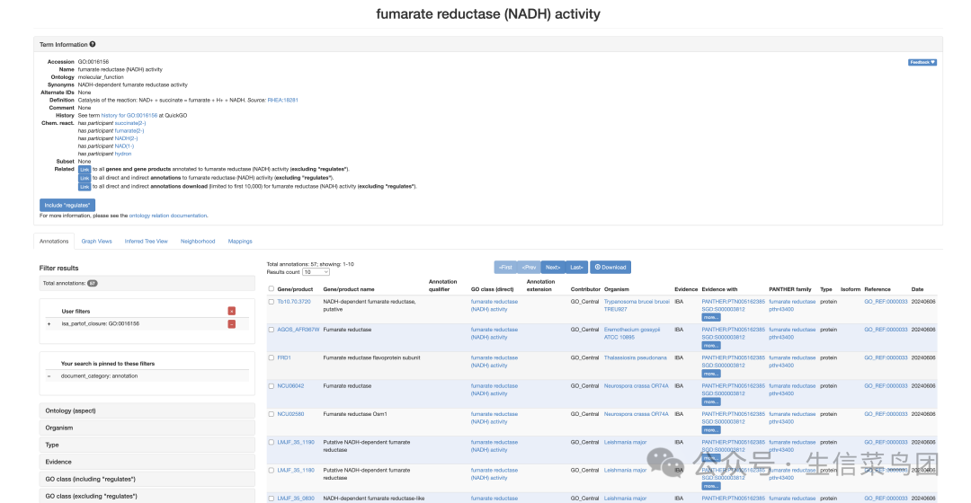This screenshot has width=971, height=503.
Task: Check the LMJF_35_1190 row checkbox
Action: 272,442
